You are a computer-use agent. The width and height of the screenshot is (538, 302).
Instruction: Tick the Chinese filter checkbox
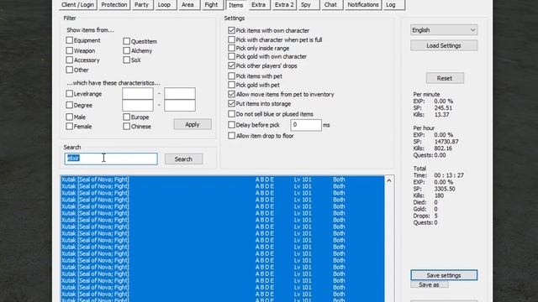coord(126,126)
